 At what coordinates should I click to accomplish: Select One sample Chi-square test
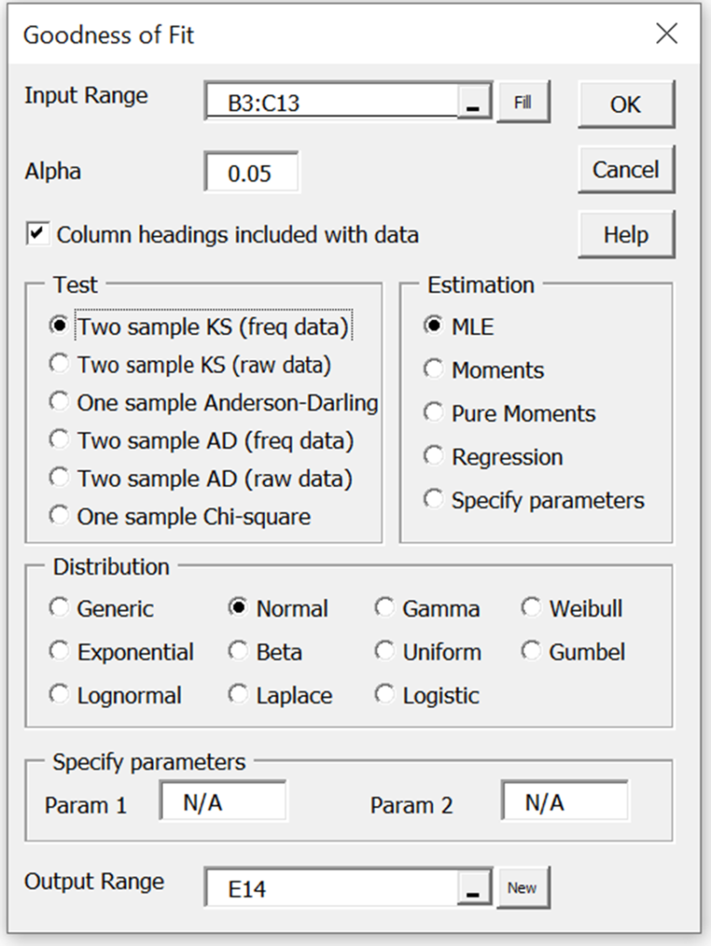[x=59, y=515]
